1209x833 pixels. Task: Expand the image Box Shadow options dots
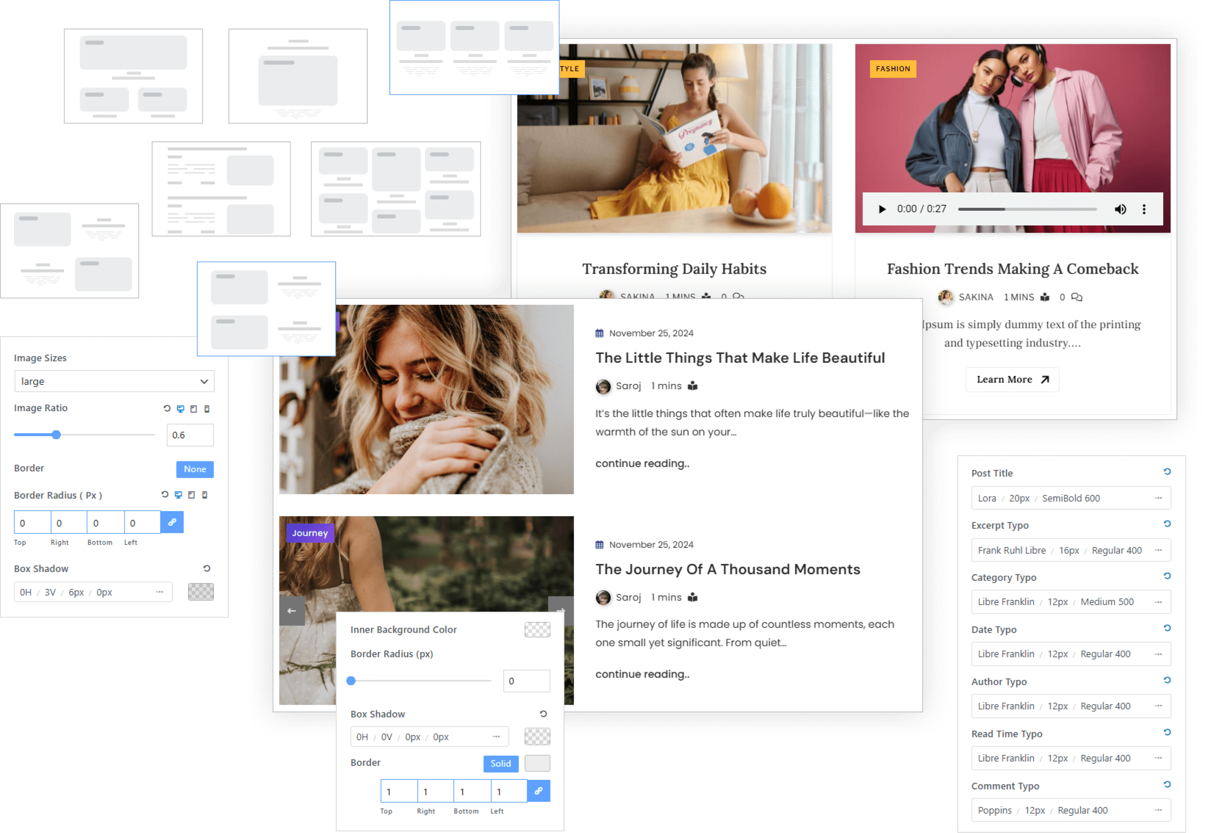[160, 592]
